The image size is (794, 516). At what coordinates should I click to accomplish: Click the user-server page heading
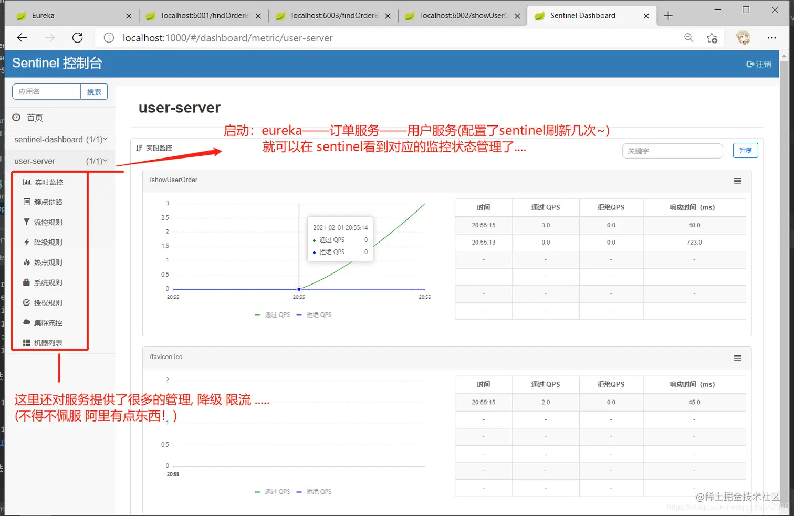click(x=179, y=108)
